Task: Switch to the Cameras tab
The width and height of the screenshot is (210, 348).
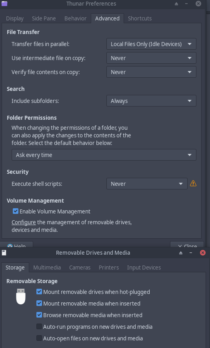Action: coord(80,268)
